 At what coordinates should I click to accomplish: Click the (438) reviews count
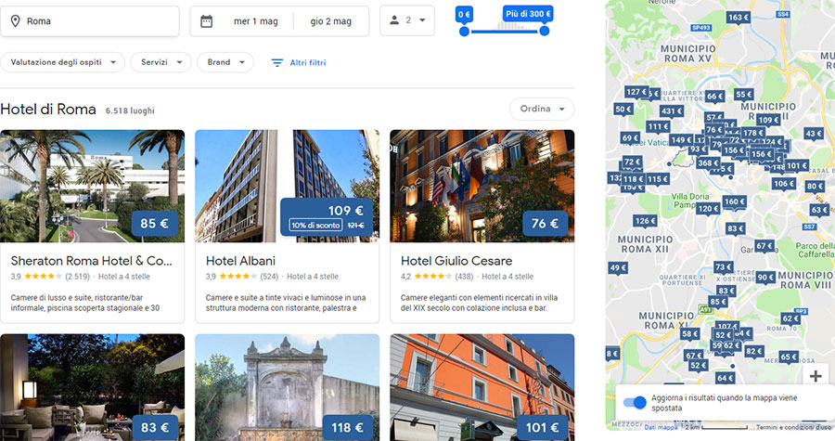tap(464, 277)
